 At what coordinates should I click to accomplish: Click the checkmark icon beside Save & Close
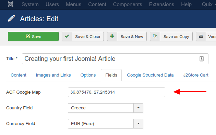[67, 36]
